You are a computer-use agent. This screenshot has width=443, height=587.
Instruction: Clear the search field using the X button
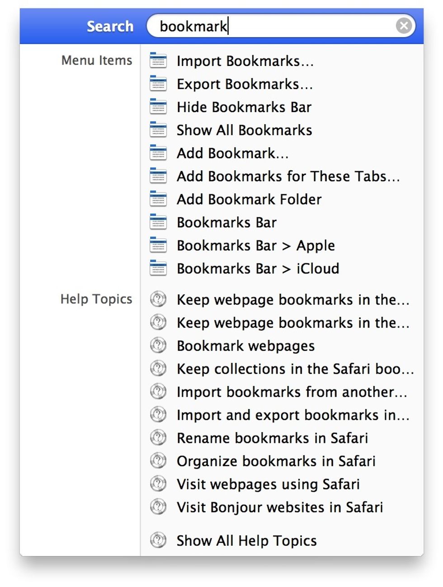(403, 25)
